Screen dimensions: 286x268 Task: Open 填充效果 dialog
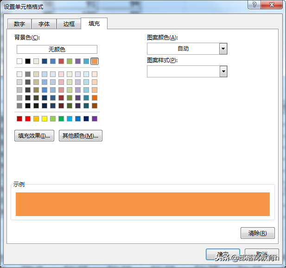point(34,135)
